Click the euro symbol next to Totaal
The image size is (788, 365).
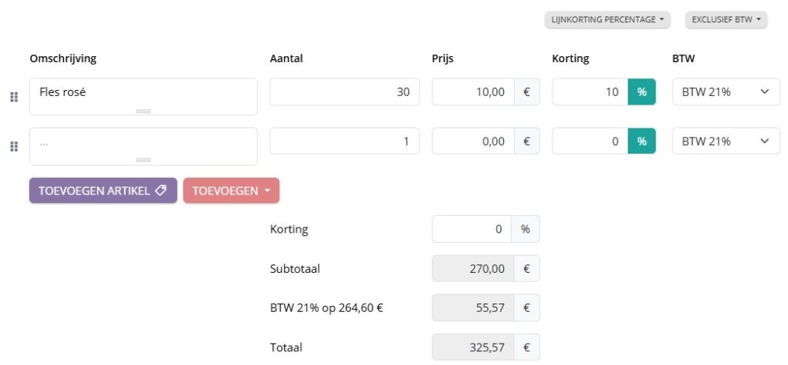click(526, 347)
